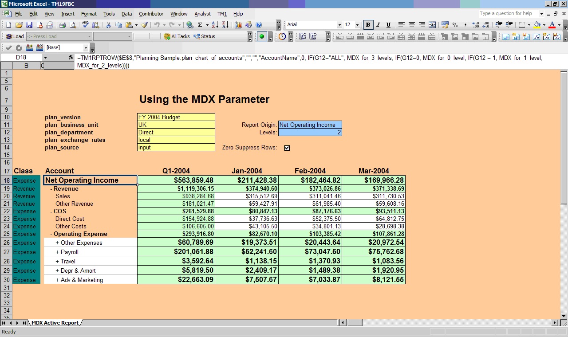
Task: Open the Arial font name dropdown
Action: pos(339,25)
